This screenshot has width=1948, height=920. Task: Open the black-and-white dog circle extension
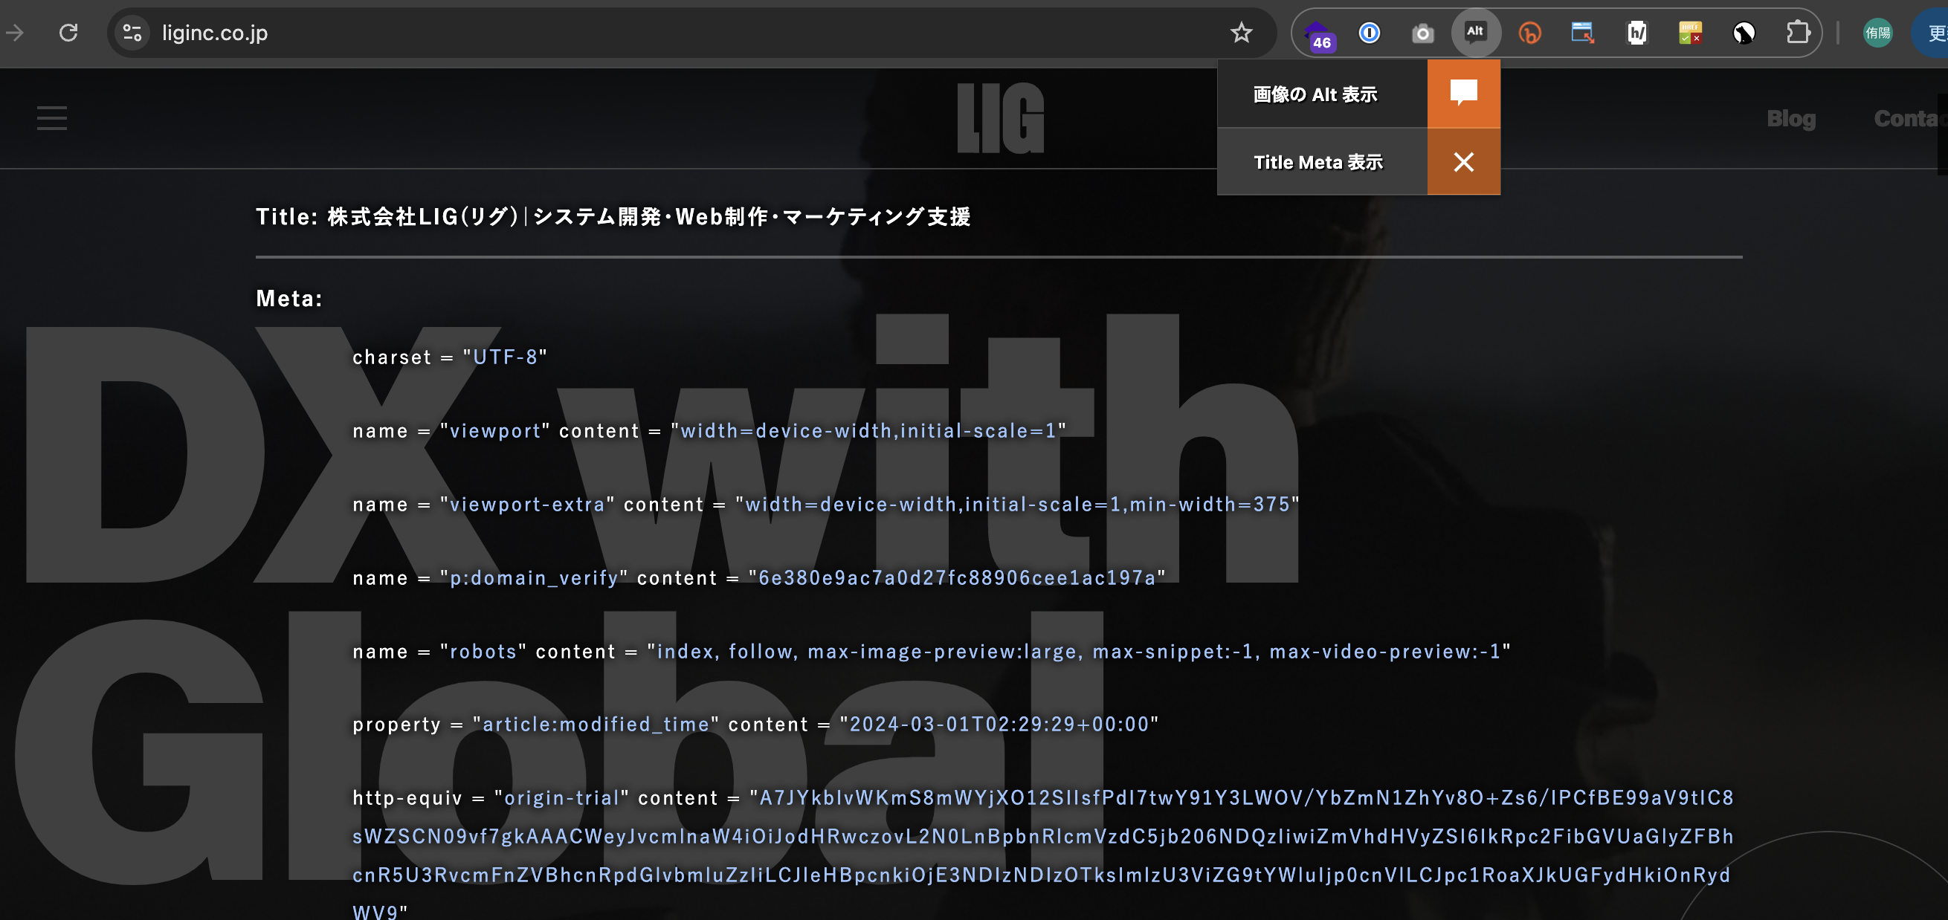(1744, 33)
